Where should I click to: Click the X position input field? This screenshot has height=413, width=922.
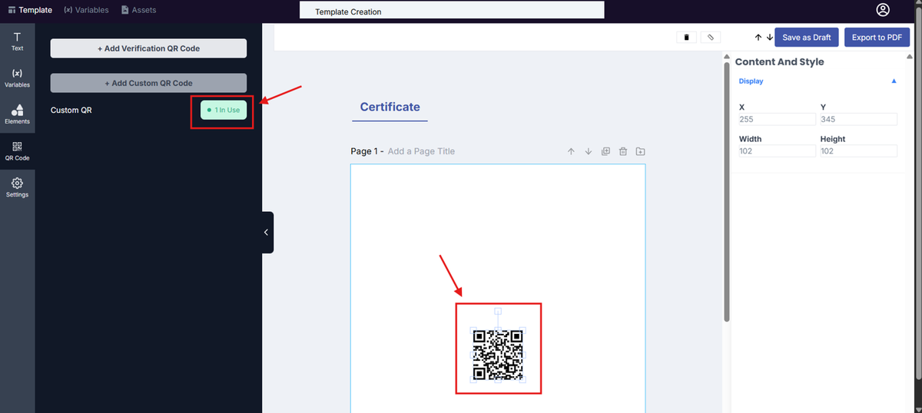coord(777,119)
